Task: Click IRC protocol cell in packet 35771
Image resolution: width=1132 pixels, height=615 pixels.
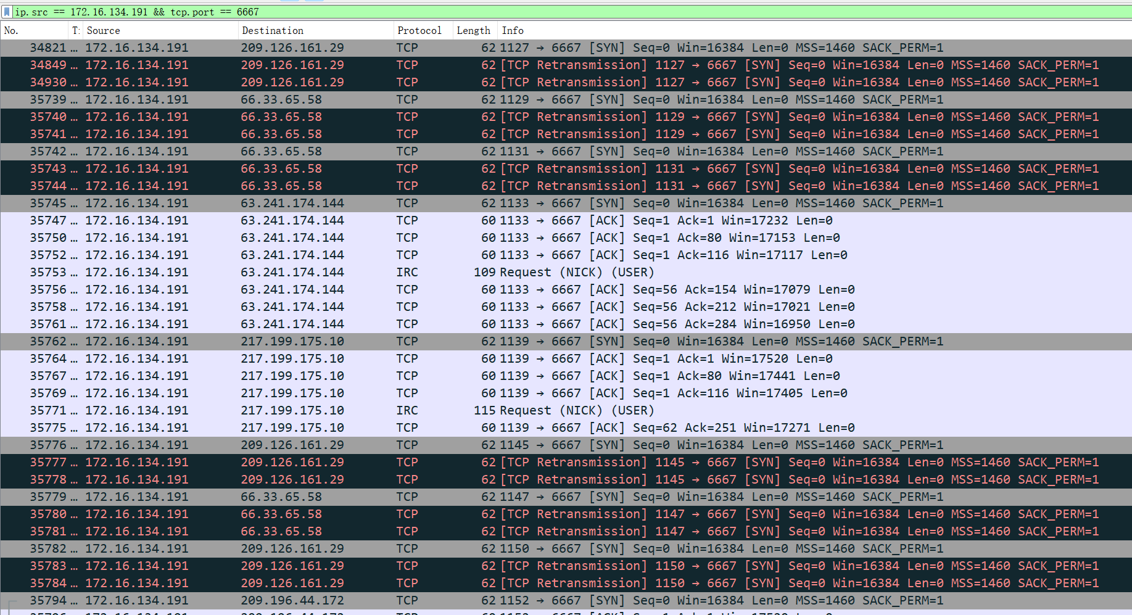Action: point(407,410)
